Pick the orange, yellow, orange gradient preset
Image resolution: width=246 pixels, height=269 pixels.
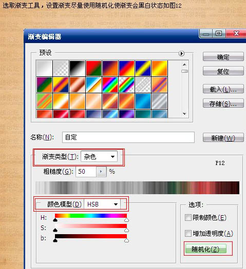[x=160, y=68]
